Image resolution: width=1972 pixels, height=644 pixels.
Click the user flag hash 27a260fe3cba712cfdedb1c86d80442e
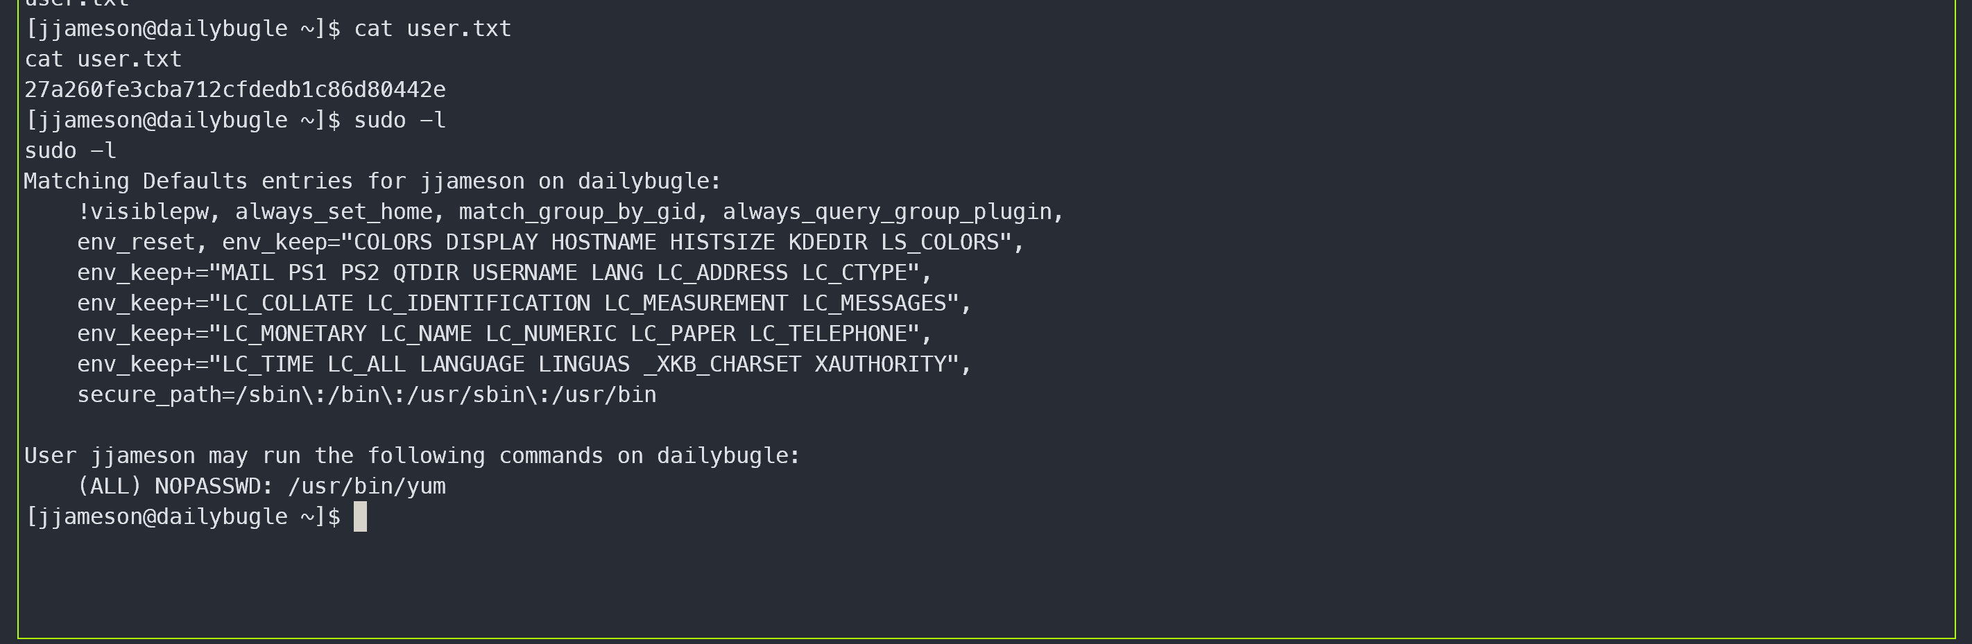235,89
